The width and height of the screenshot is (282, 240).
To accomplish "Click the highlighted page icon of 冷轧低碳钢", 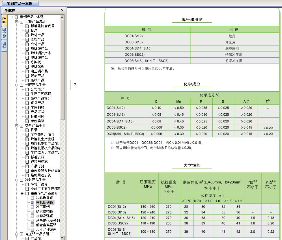I will pos(32,202).
